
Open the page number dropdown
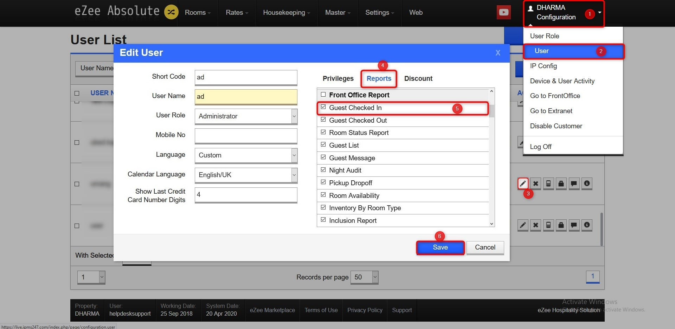point(91,277)
